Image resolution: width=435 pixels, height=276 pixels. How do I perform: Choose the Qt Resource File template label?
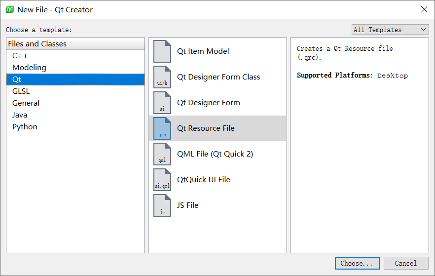tap(206, 128)
